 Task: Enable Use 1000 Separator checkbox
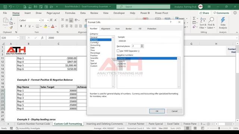tap(118, 51)
